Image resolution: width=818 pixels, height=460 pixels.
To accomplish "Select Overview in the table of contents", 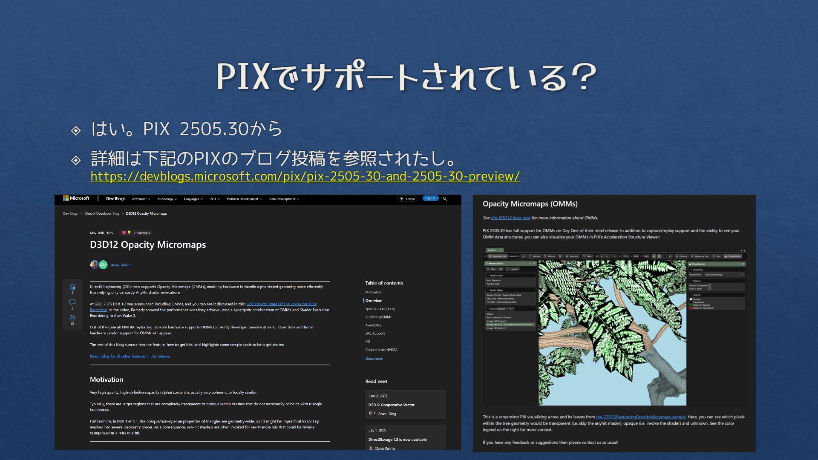I will click(x=373, y=301).
